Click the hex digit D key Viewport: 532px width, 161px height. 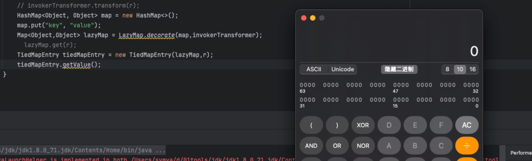(x=389, y=125)
